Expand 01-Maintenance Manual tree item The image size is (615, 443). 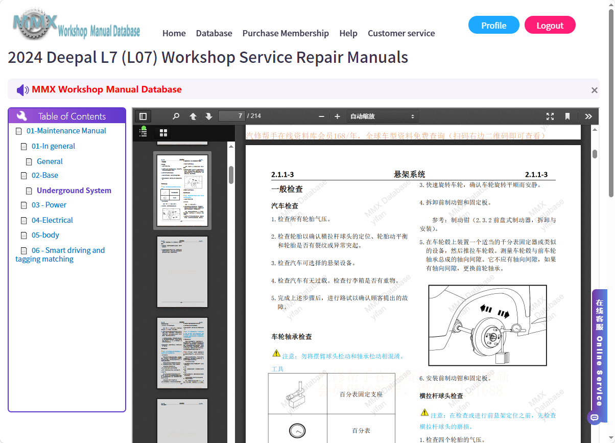pos(66,131)
